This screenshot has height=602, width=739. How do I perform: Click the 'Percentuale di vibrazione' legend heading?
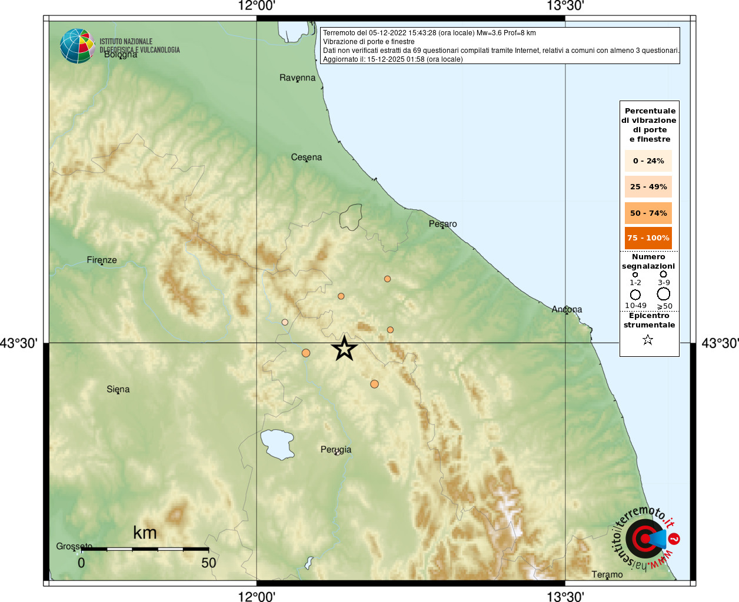650,125
